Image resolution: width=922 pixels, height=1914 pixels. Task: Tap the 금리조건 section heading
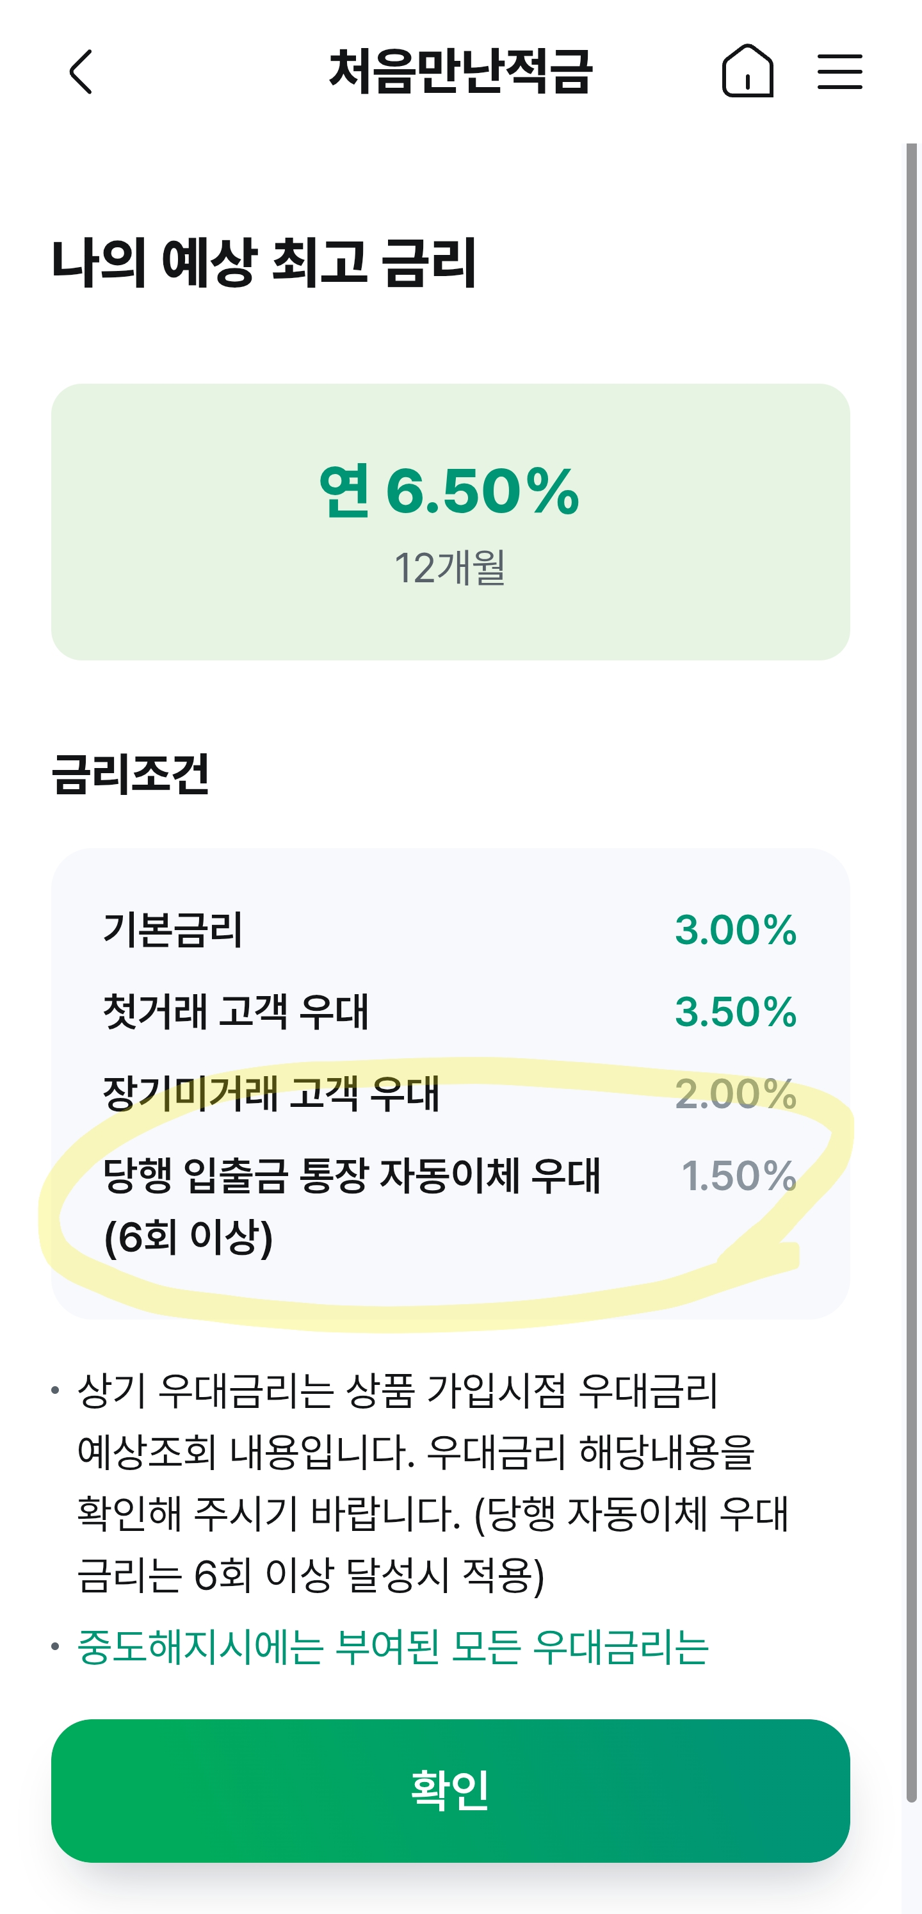click(130, 774)
